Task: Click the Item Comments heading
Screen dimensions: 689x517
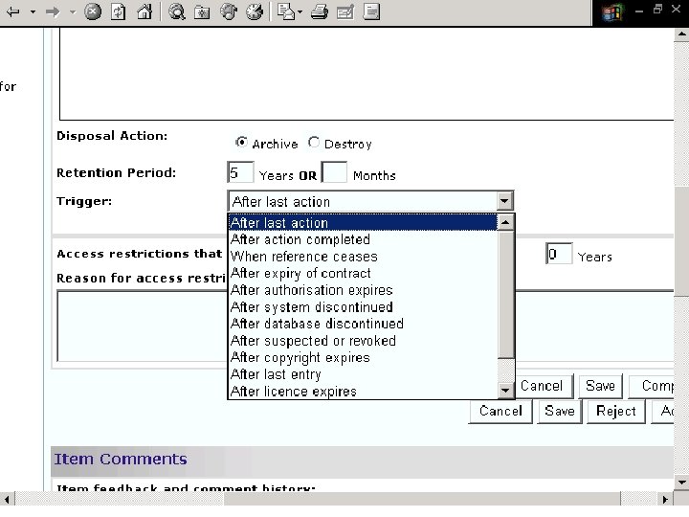Action: click(121, 459)
